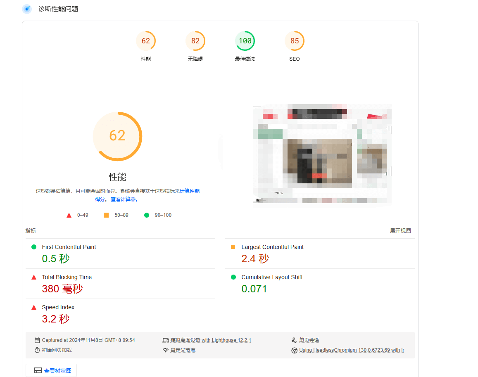Click the 100 best practices score gauge

(245, 41)
